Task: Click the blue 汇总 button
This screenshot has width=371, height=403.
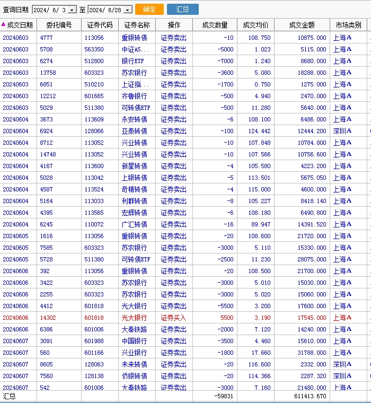Action: tap(183, 9)
